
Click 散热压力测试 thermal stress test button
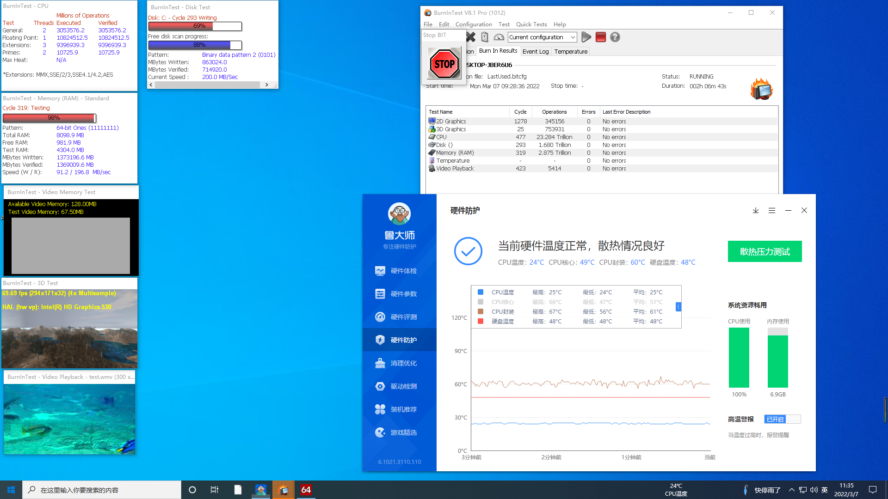pyautogui.click(x=764, y=251)
